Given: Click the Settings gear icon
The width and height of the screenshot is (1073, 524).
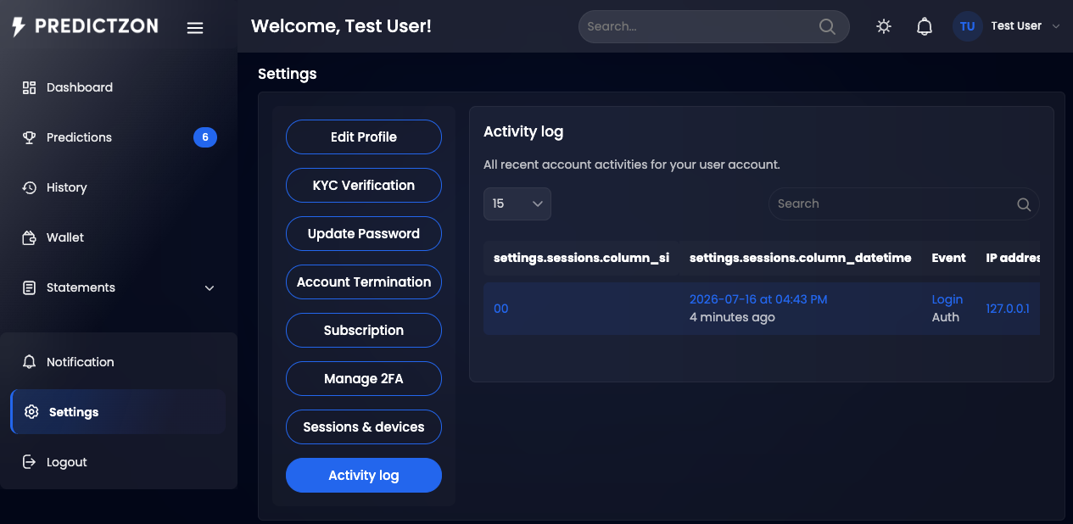Looking at the screenshot, I should click(31, 412).
